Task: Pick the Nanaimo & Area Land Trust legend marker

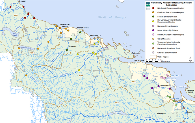Action: point(153,48)
